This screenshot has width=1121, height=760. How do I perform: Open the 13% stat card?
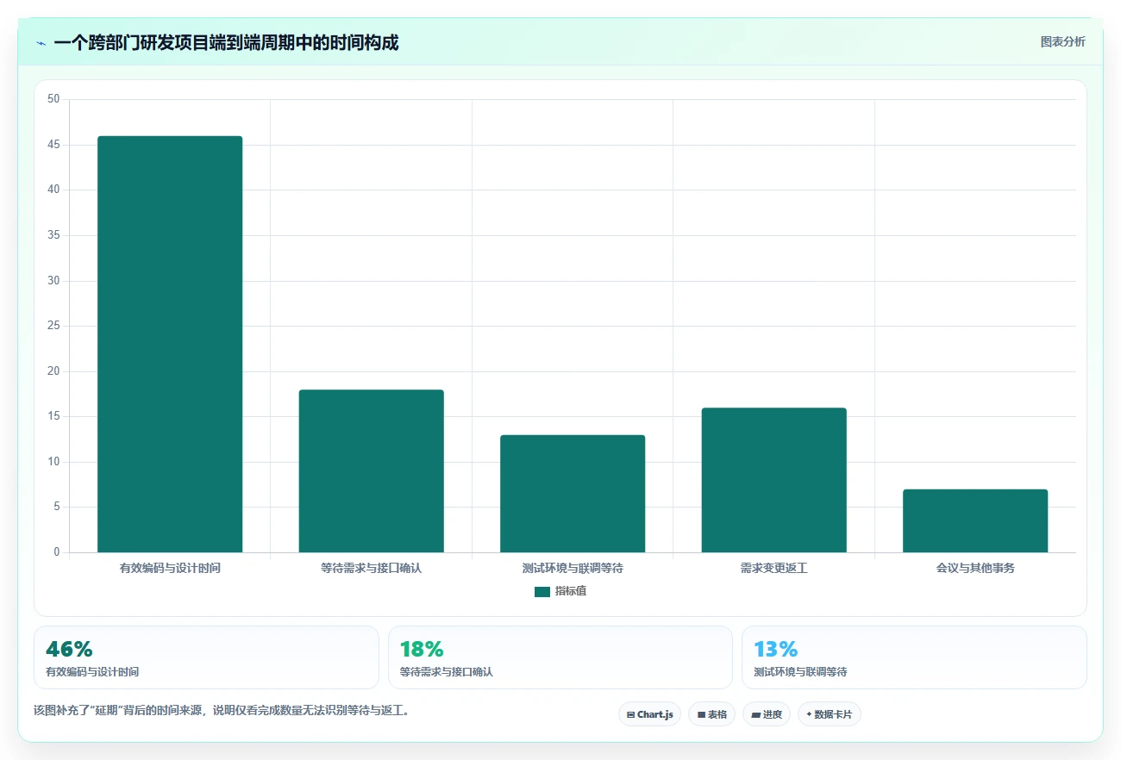914,657
